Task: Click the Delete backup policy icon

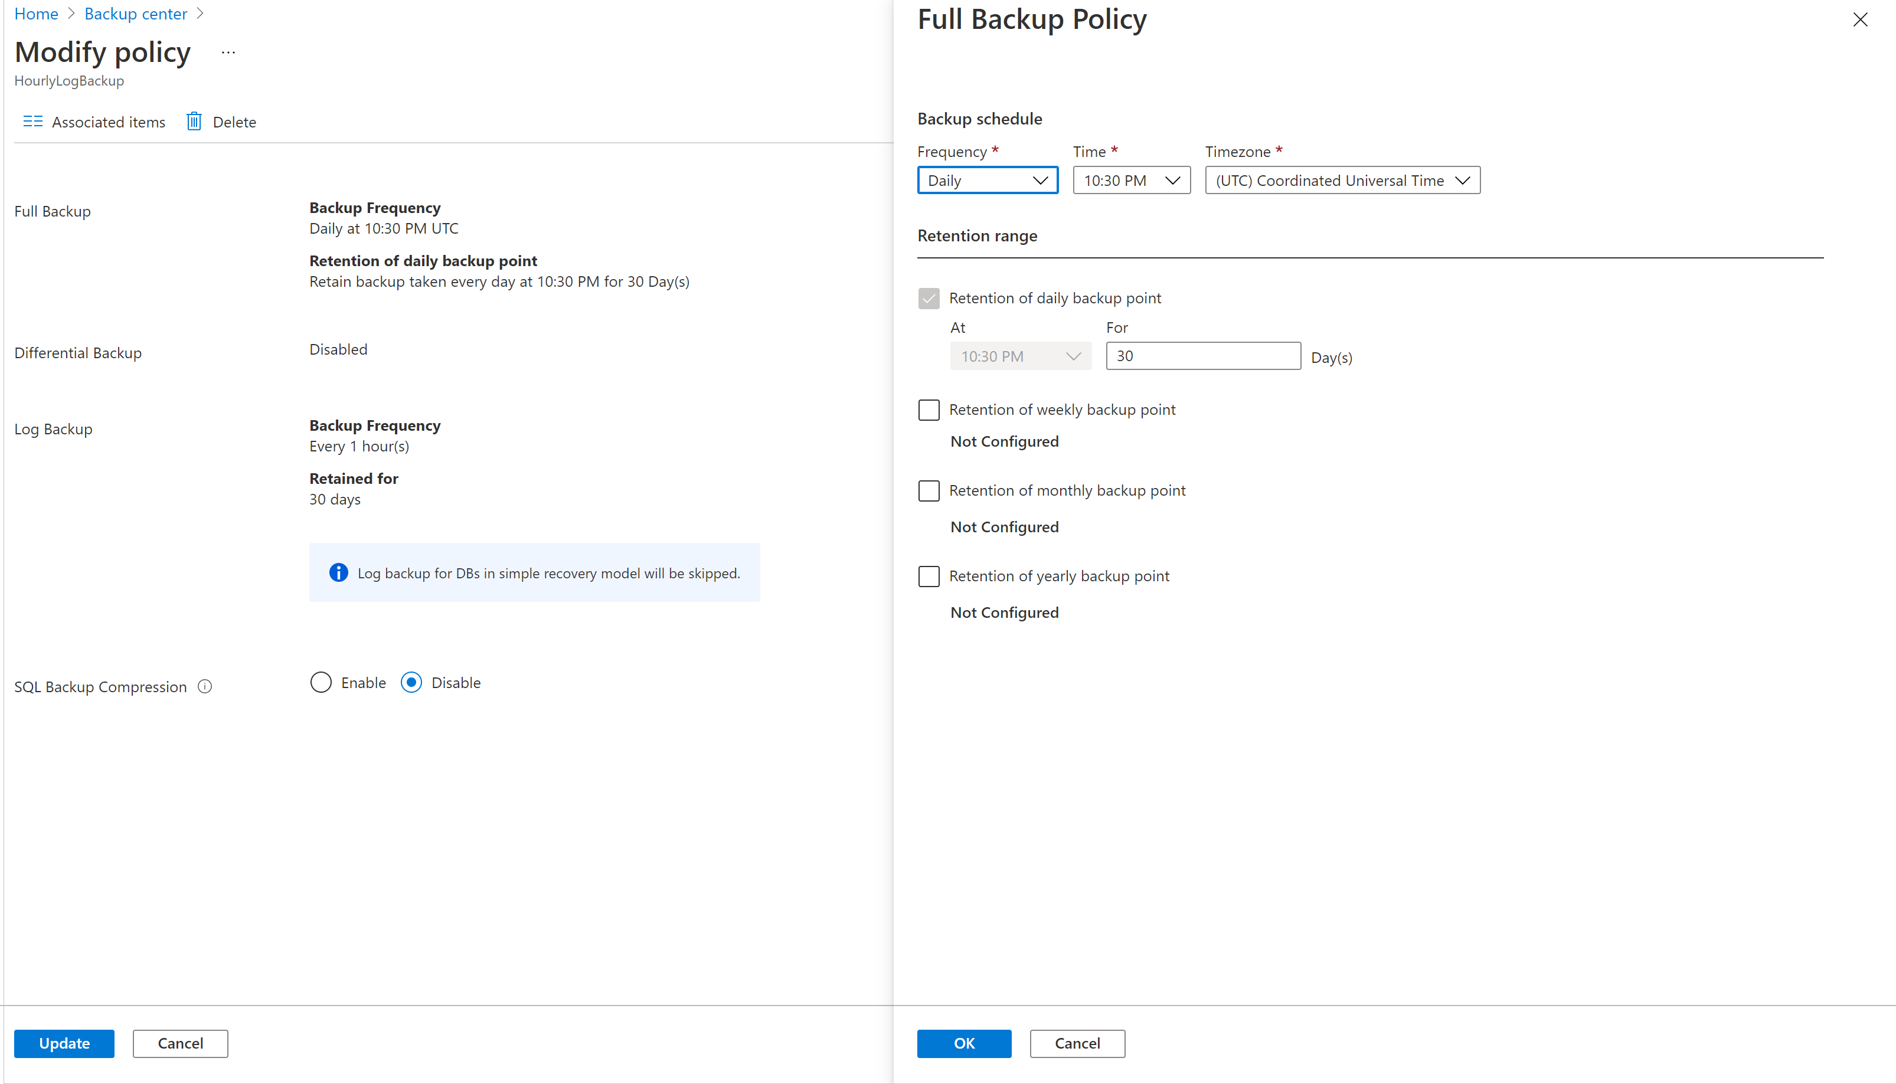Action: [195, 121]
